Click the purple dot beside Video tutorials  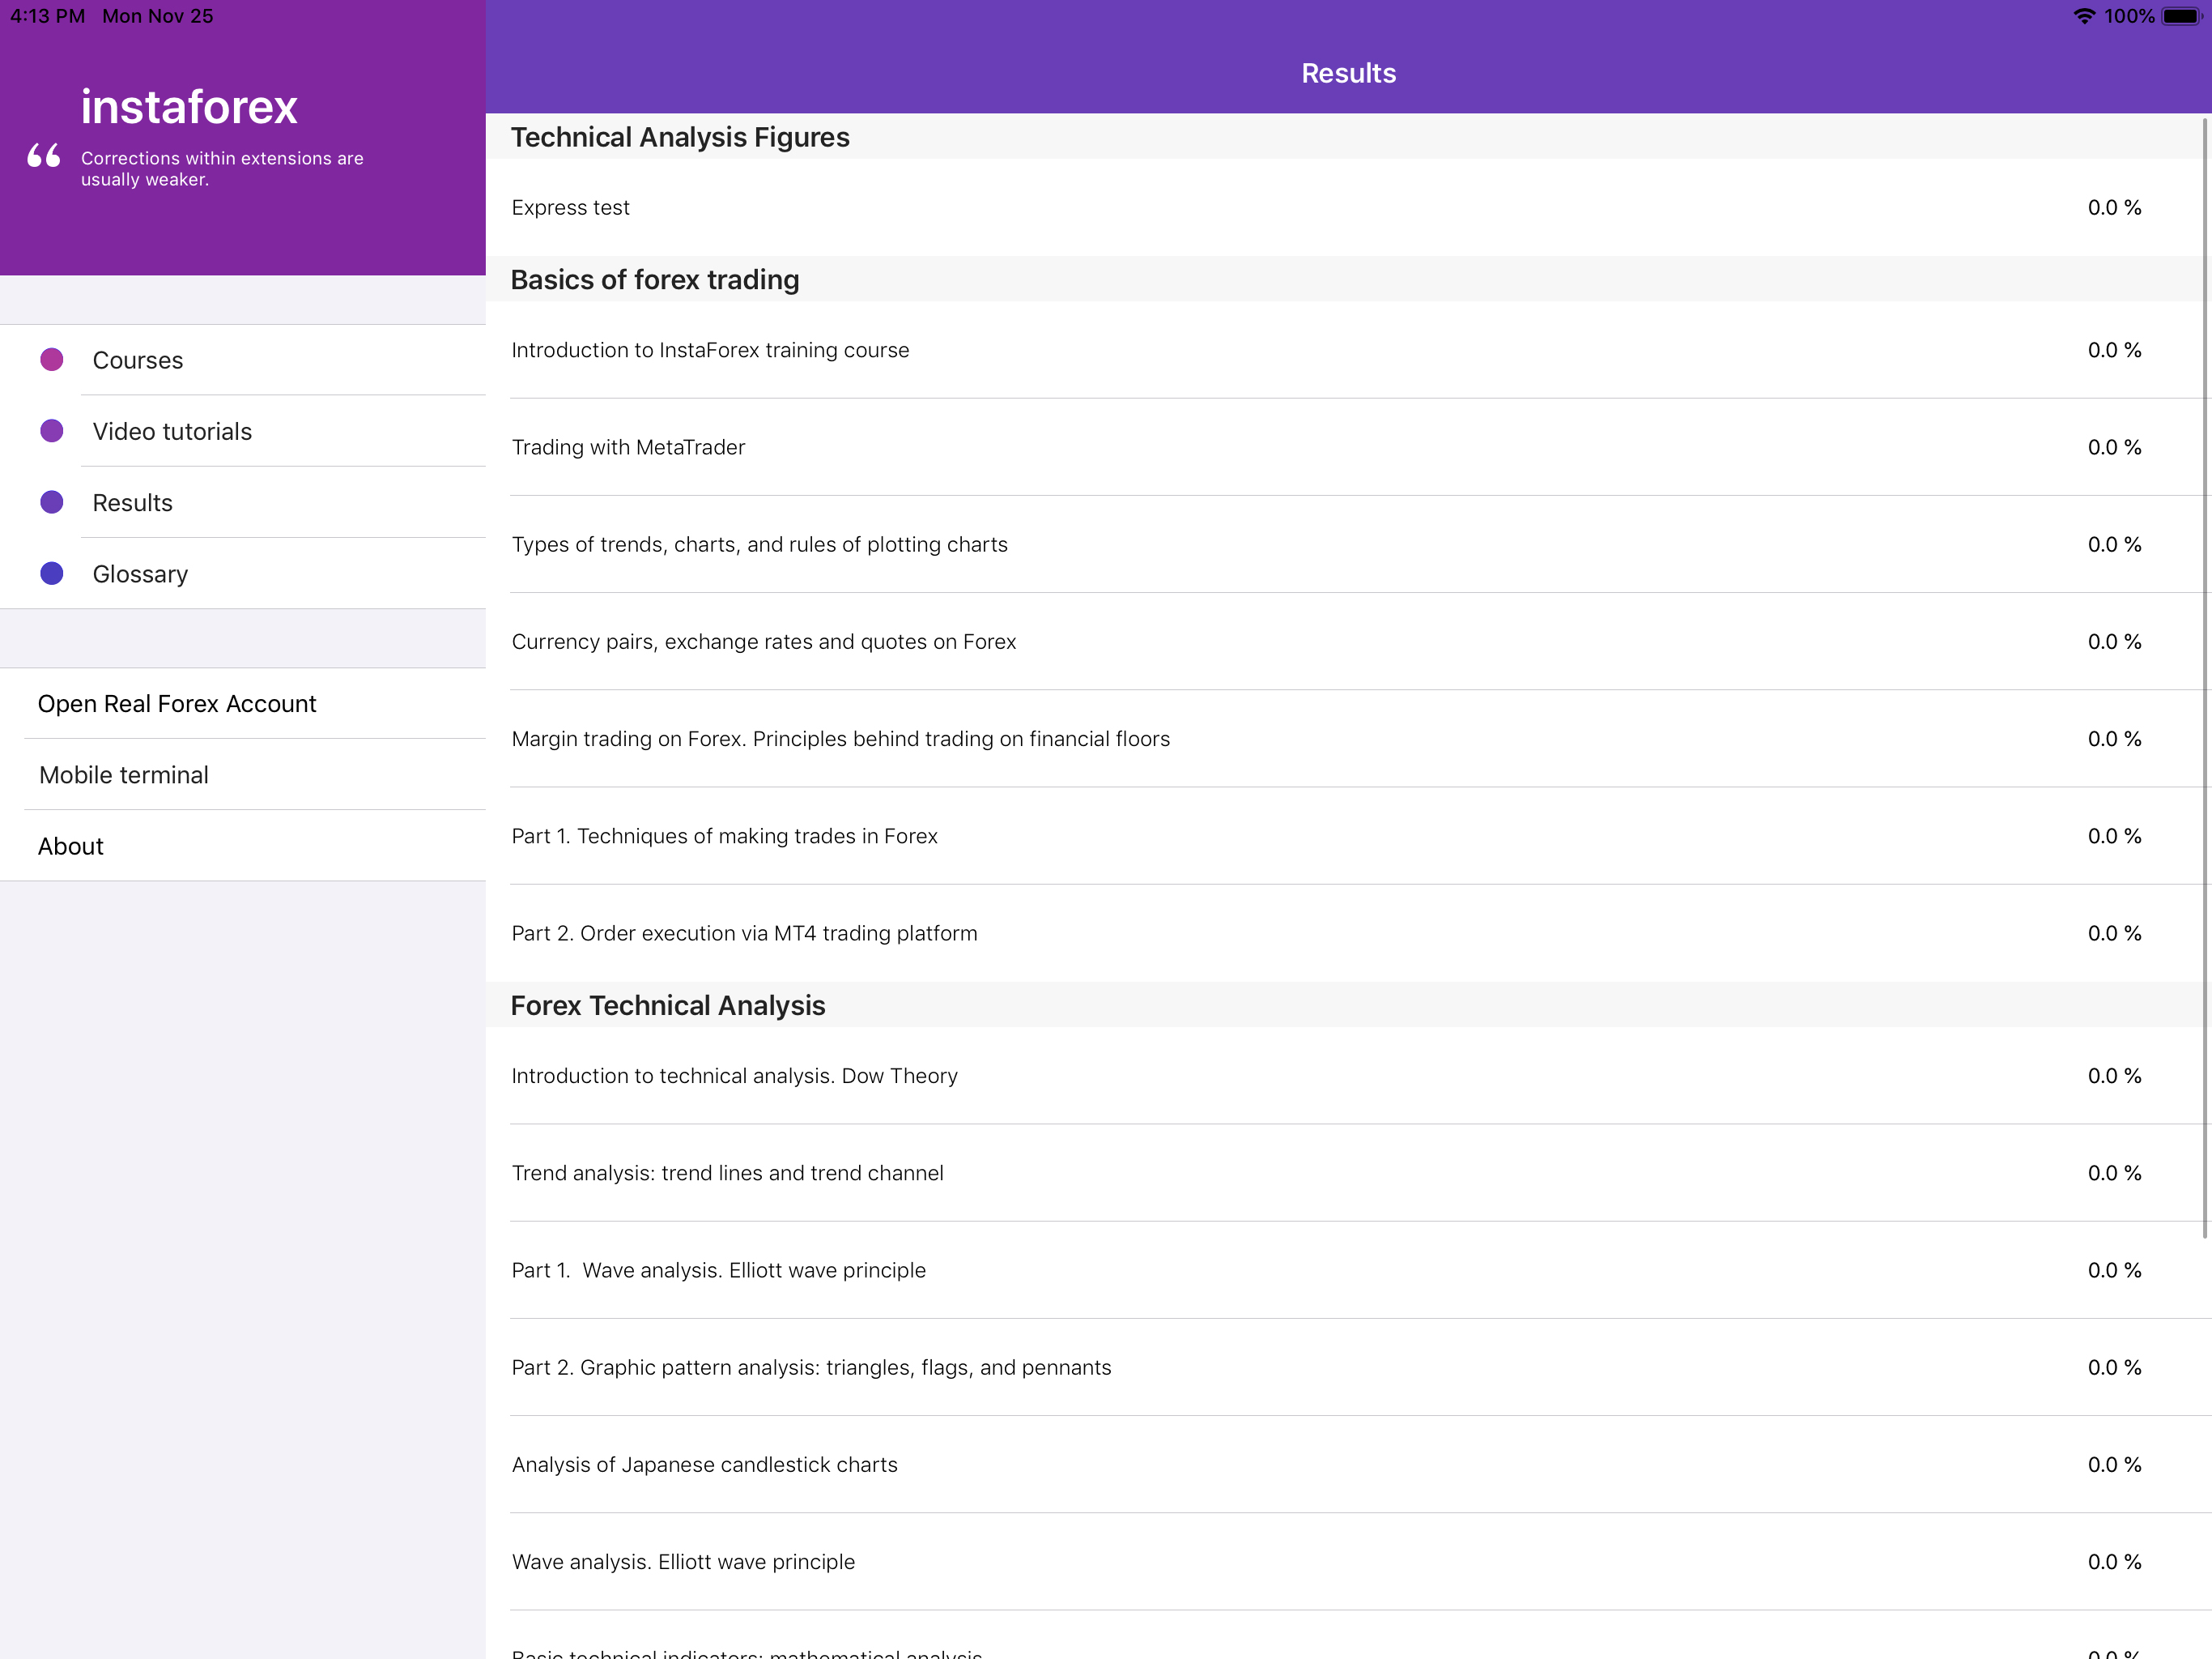click(52, 431)
